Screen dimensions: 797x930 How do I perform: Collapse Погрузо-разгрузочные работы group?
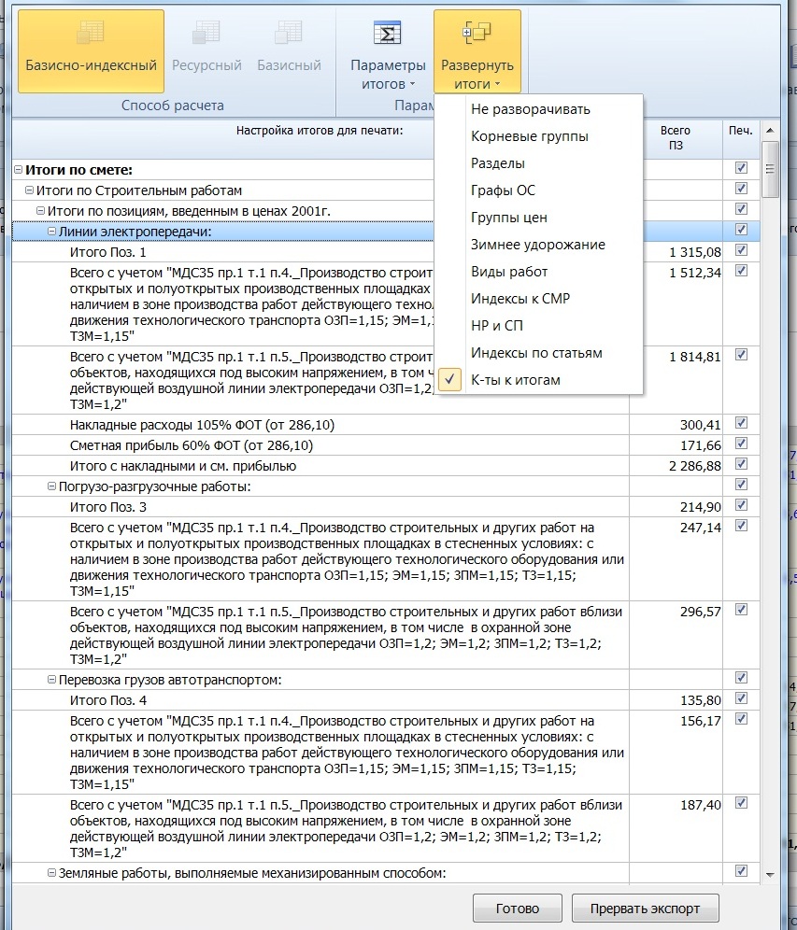52,486
